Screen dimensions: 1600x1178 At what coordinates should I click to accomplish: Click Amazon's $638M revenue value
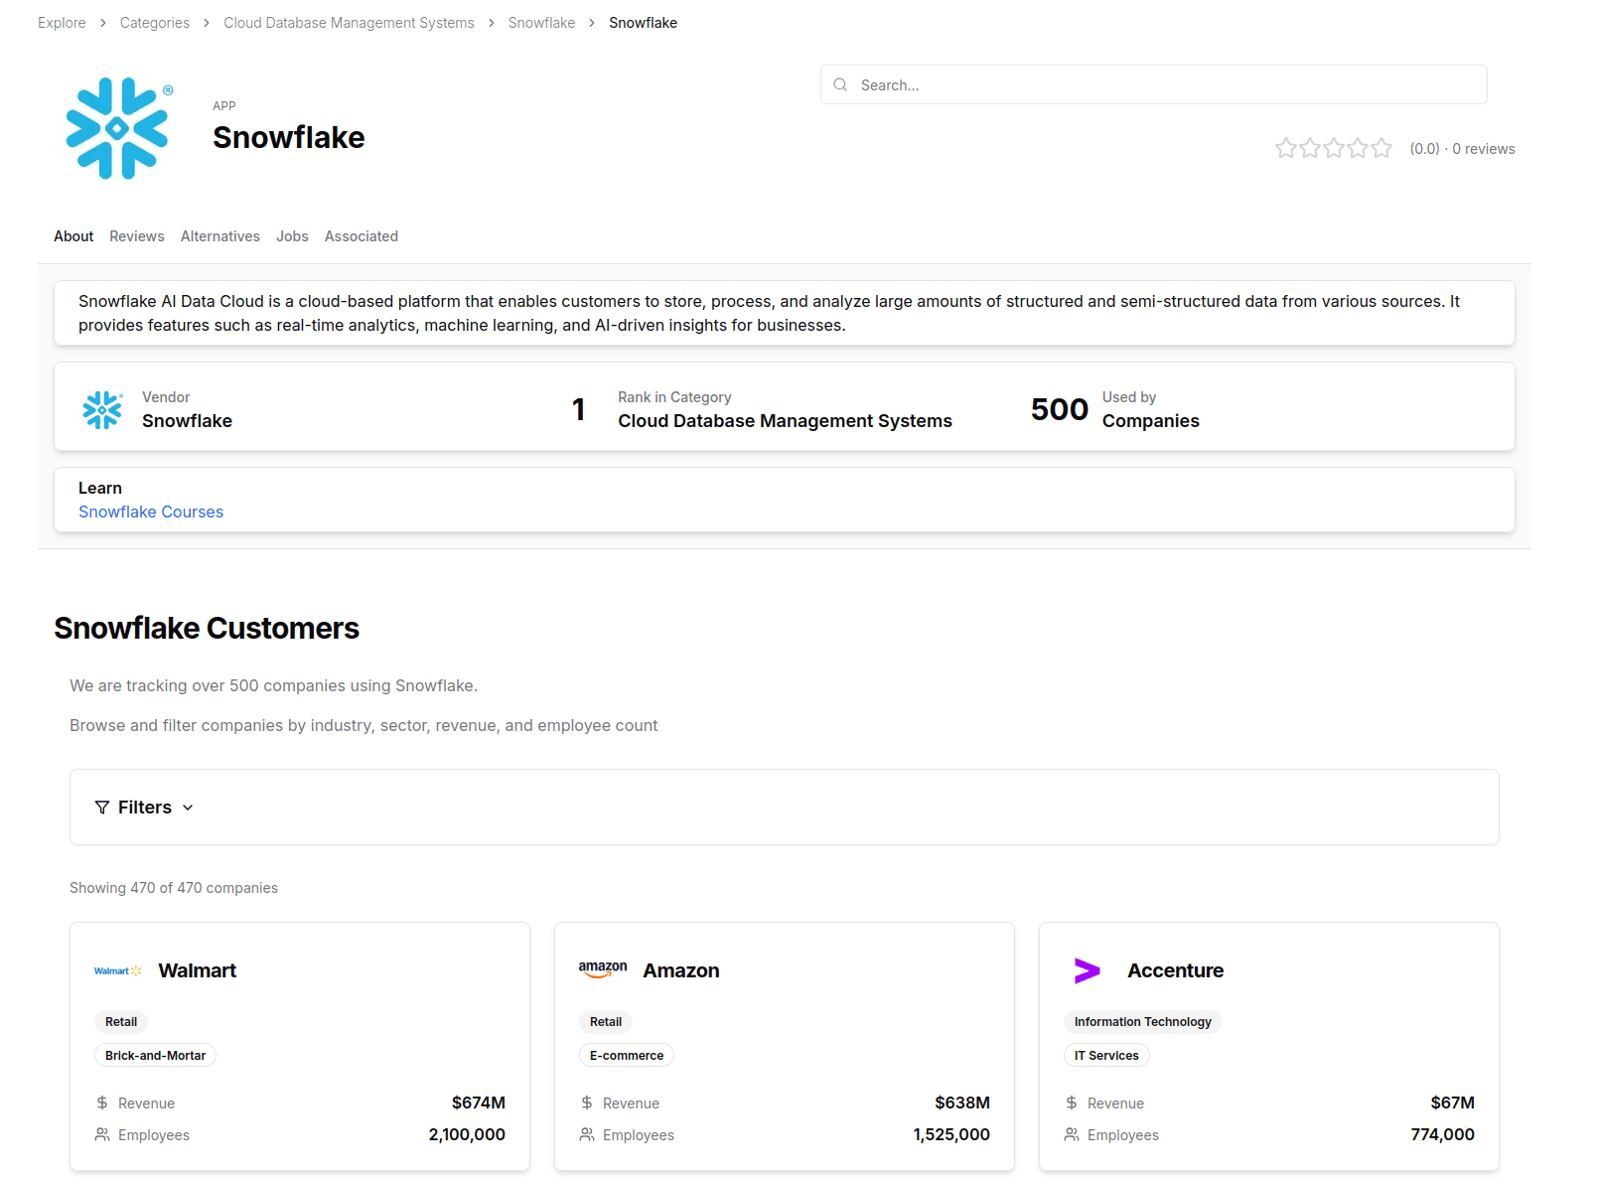click(x=962, y=1103)
